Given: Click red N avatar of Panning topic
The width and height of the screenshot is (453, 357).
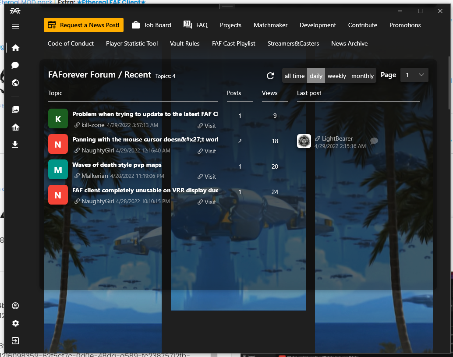Looking at the screenshot, I should 58,144.
